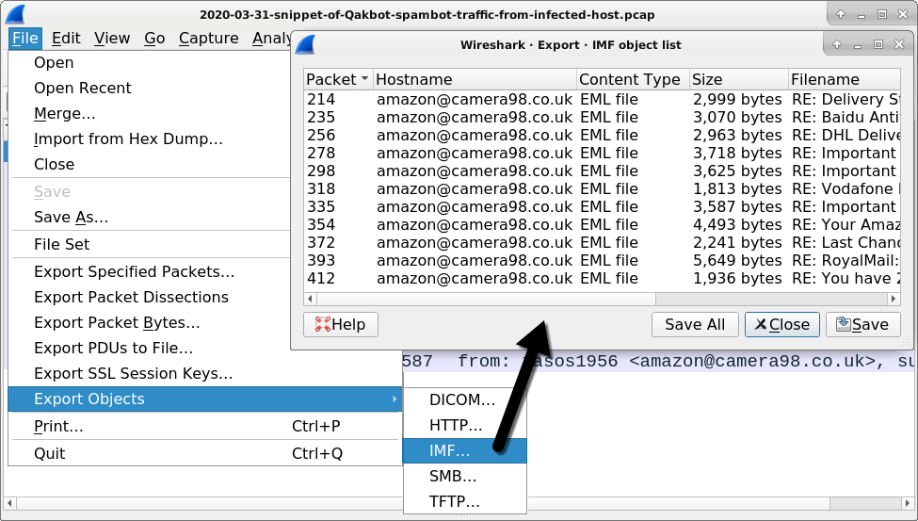
Task: Select TFTP... in Export Objects submenu
Action: click(x=465, y=501)
